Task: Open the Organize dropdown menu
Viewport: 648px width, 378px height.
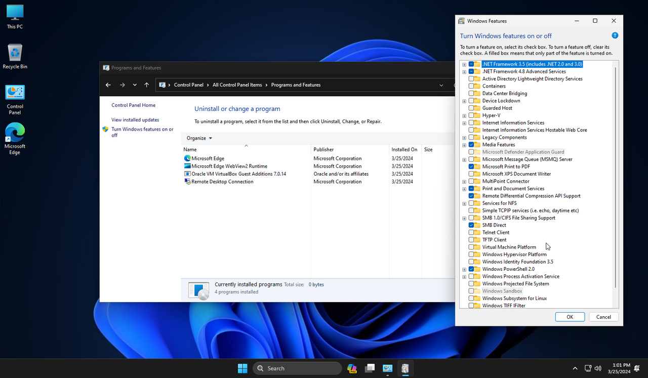Action: click(199, 138)
